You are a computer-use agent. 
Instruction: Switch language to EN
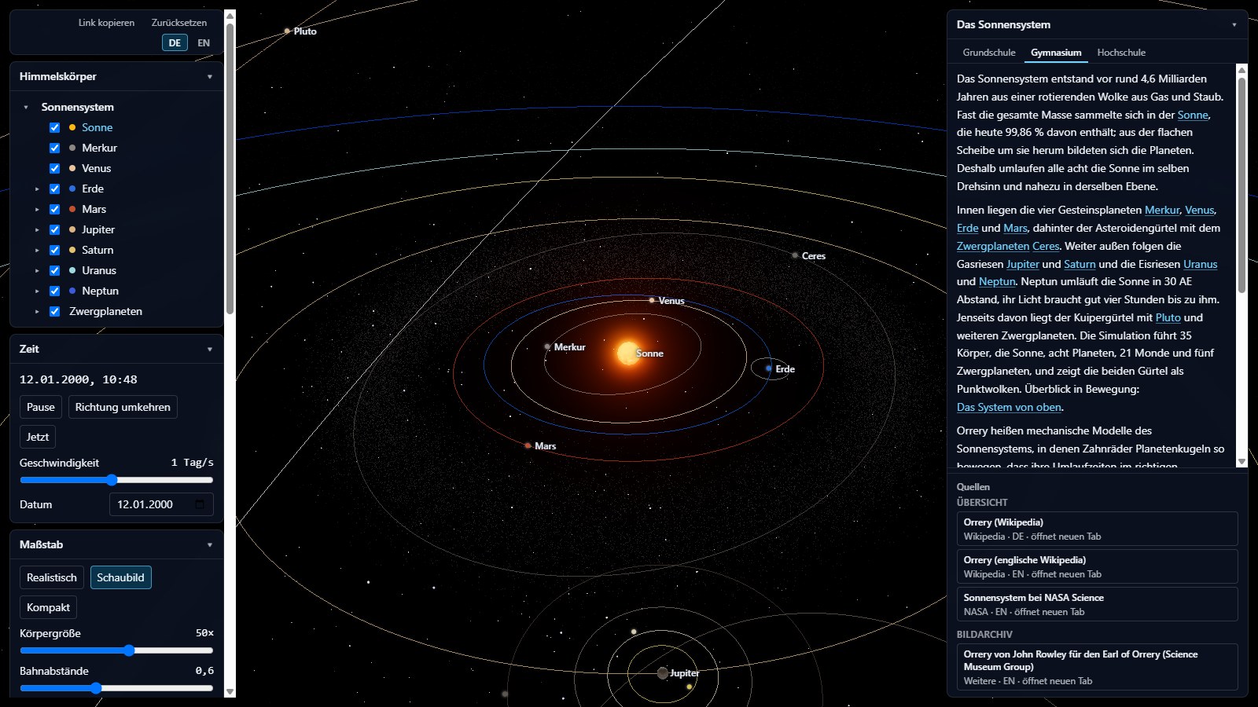204,43
